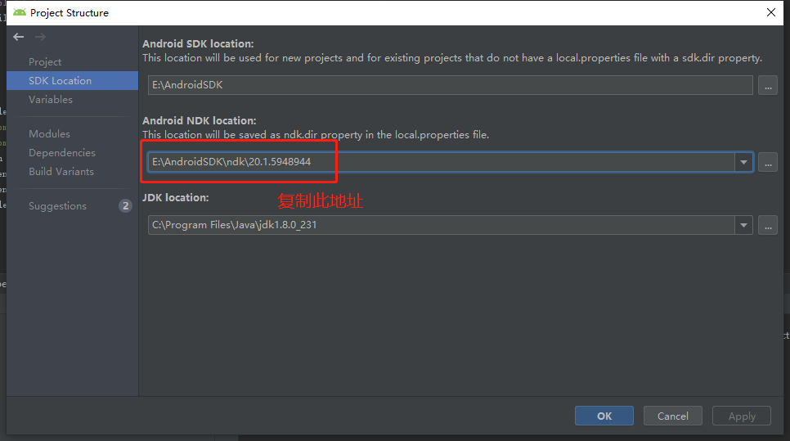This screenshot has height=441, width=790.
Task: Click the Android logo in title bar
Action: coord(20,12)
